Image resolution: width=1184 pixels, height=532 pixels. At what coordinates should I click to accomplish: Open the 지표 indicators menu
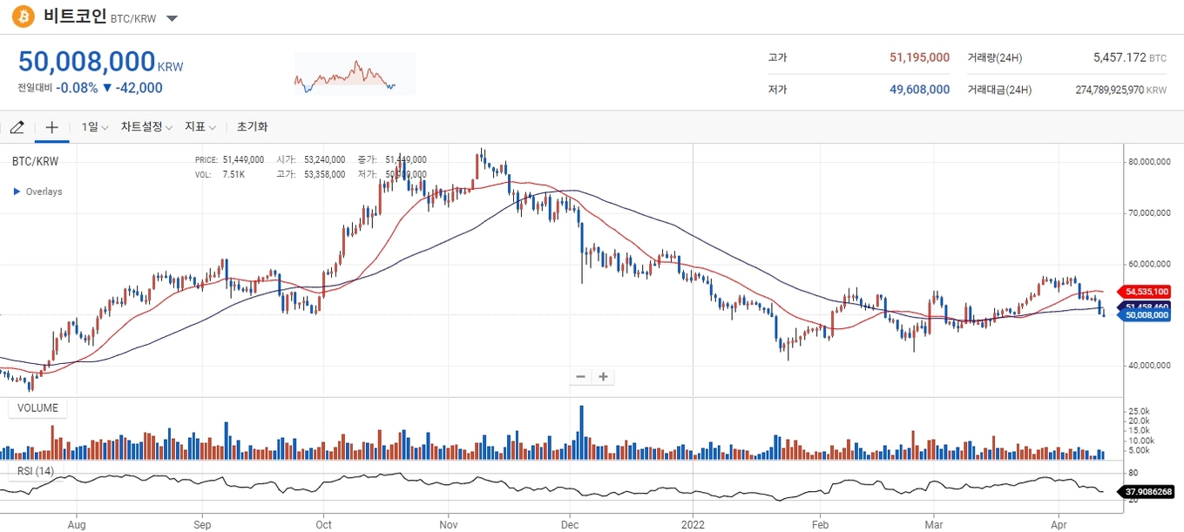point(200,127)
